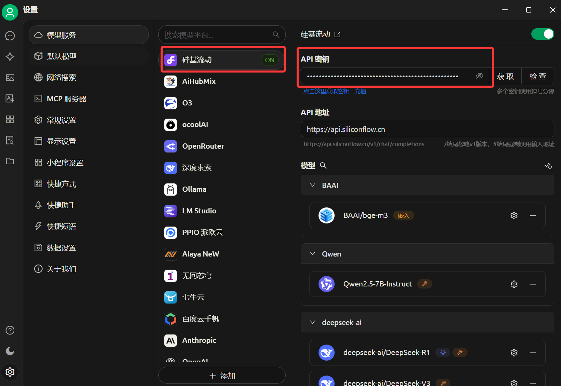The image size is (561, 386).
Task: Search models with magnifier next to 模型
Action: point(323,166)
